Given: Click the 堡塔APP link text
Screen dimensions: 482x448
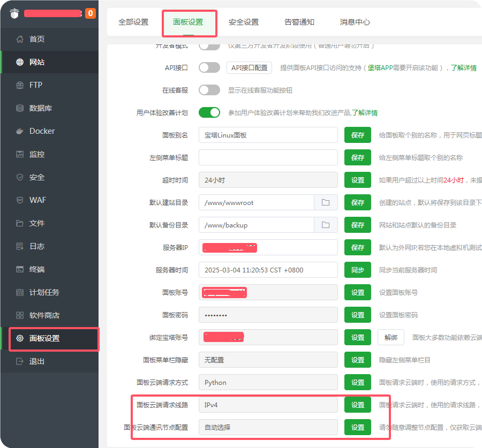Looking at the screenshot, I should [x=380, y=68].
